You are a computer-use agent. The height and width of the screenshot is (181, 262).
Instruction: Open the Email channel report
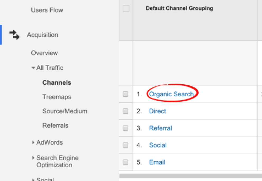click(157, 162)
